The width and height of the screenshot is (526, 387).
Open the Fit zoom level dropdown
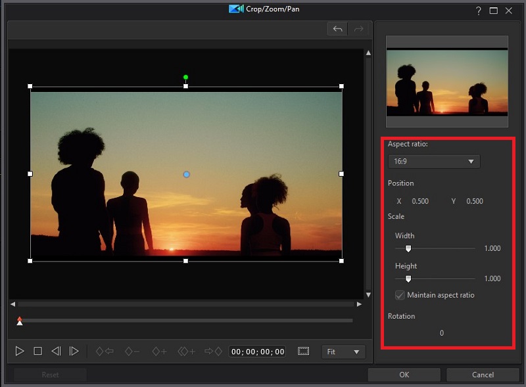(343, 352)
